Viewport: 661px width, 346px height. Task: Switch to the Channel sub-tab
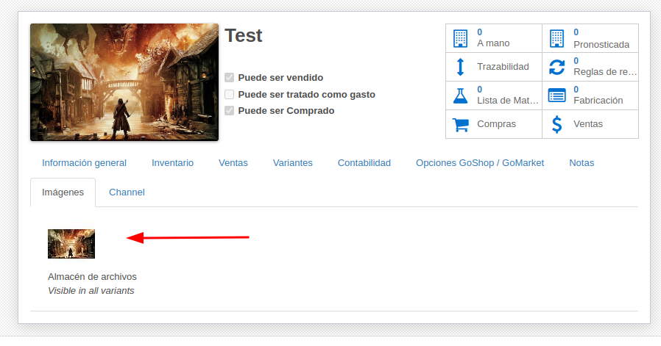click(x=127, y=192)
